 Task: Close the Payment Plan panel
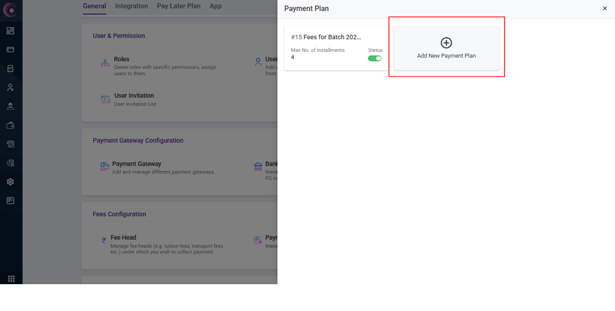tap(605, 8)
